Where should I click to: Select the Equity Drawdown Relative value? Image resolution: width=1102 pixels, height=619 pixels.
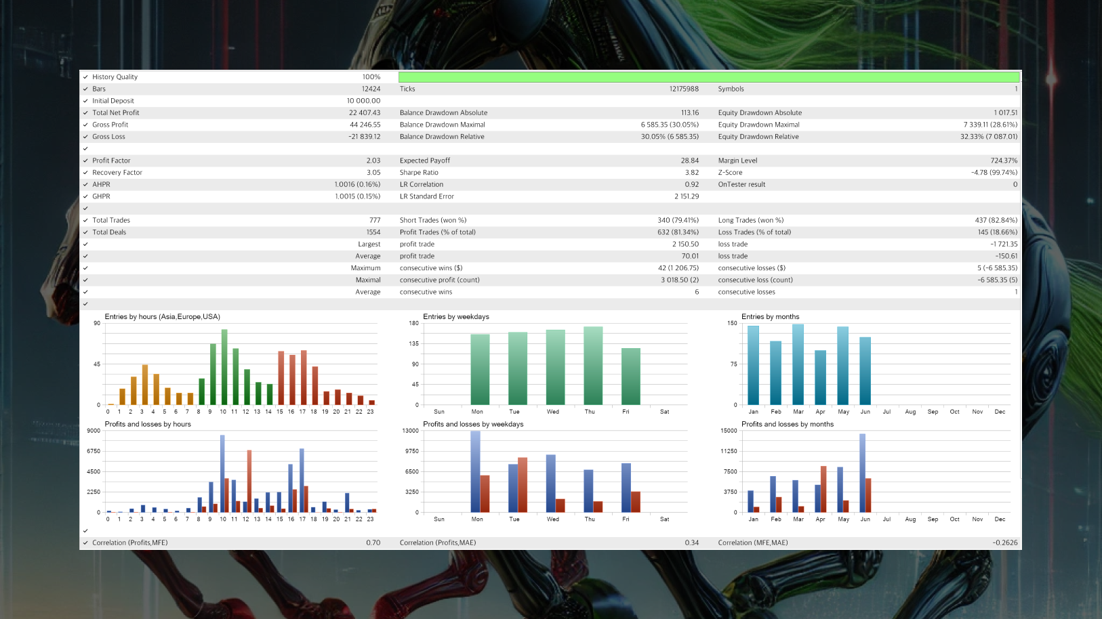pyautogui.click(x=989, y=136)
